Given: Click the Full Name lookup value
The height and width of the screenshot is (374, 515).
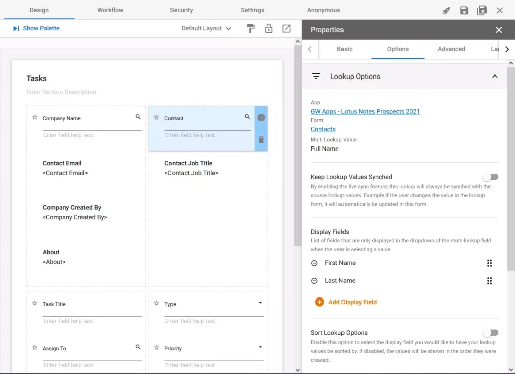Looking at the screenshot, I should 325,149.
